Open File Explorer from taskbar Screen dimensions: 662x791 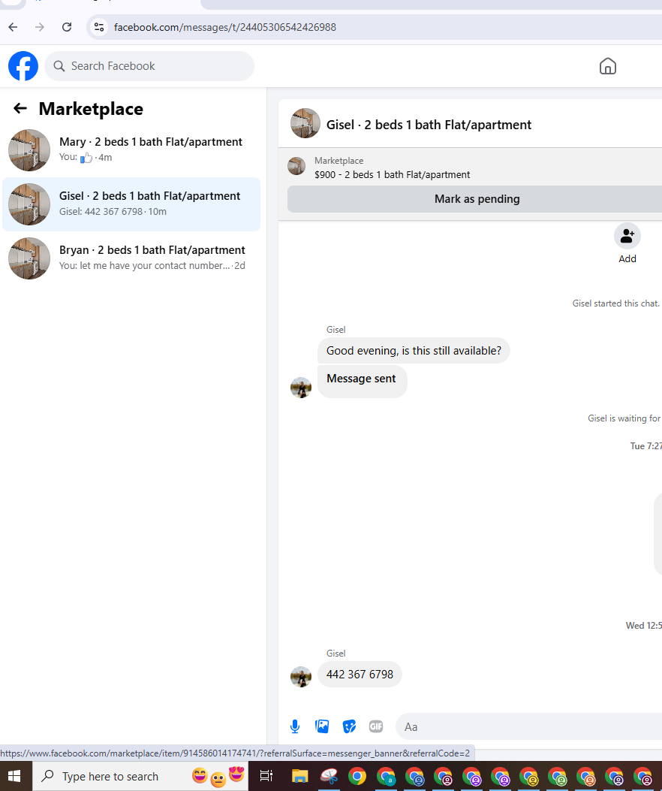click(x=299, y=776)
